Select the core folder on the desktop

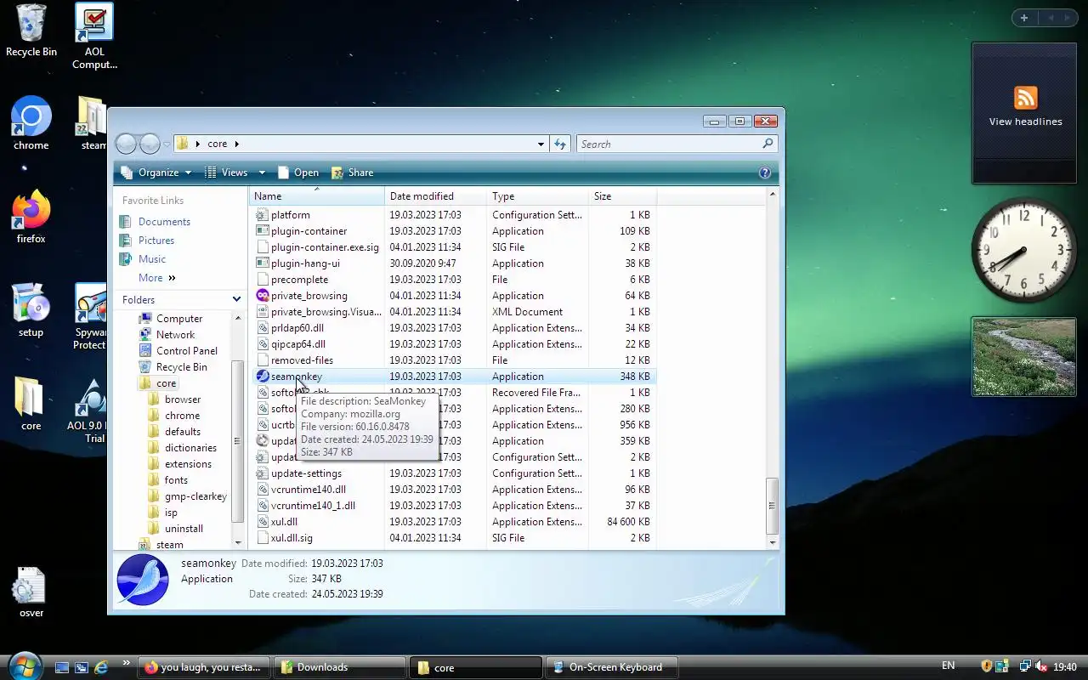click(31, 405)
